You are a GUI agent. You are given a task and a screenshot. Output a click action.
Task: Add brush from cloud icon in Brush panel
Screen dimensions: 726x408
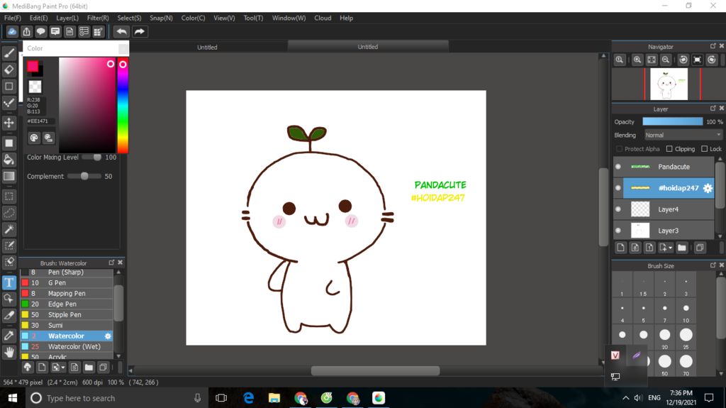pyautogui.click(x=28, y=368)
